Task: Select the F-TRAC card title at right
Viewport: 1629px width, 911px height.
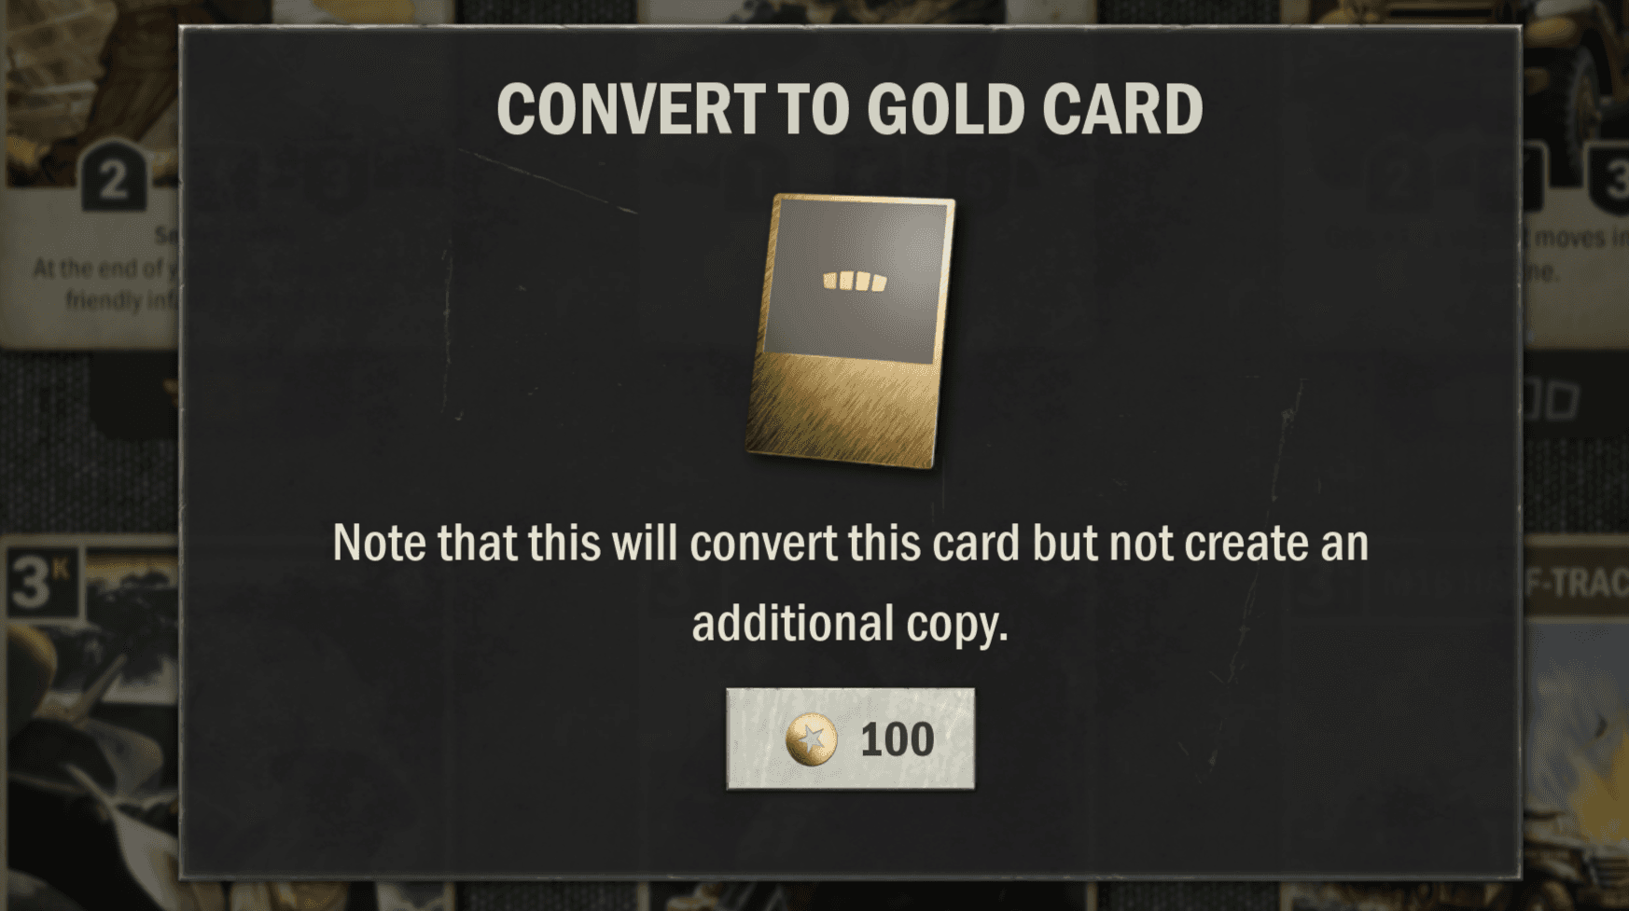Action: point(1576,584)
